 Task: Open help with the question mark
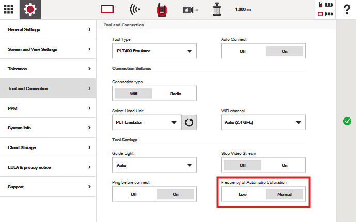pyautogui.click(x=347, y=9)
